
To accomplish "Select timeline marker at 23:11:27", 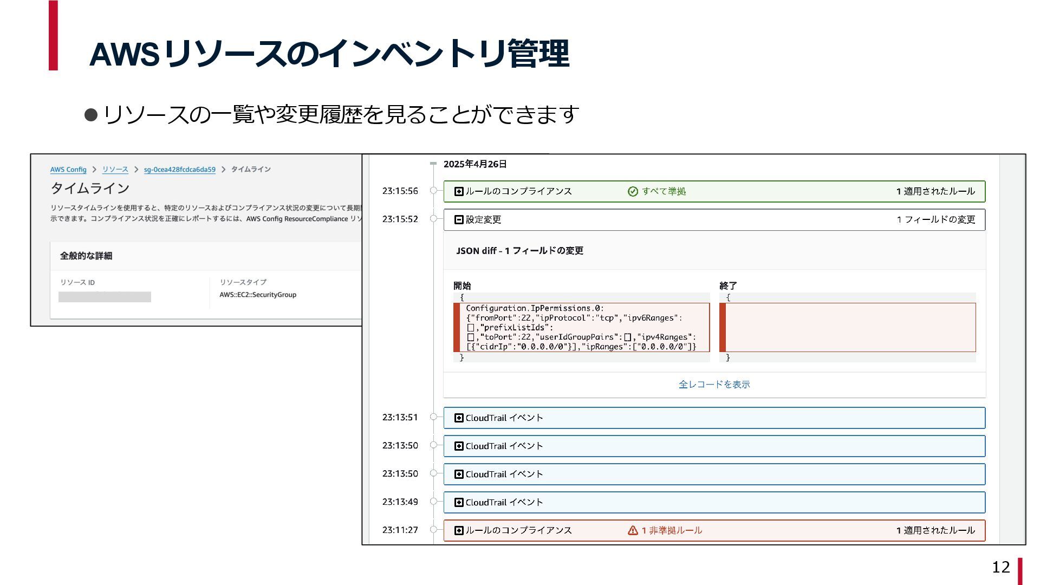I will 433,530.
